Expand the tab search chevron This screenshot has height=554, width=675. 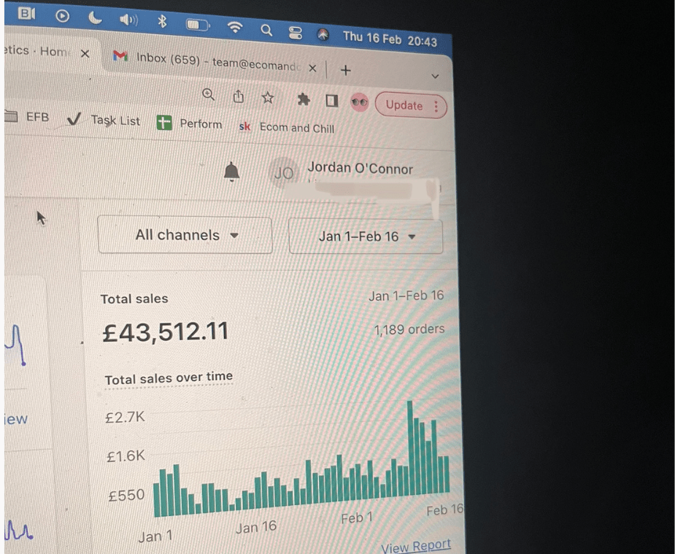coord(435,76)
